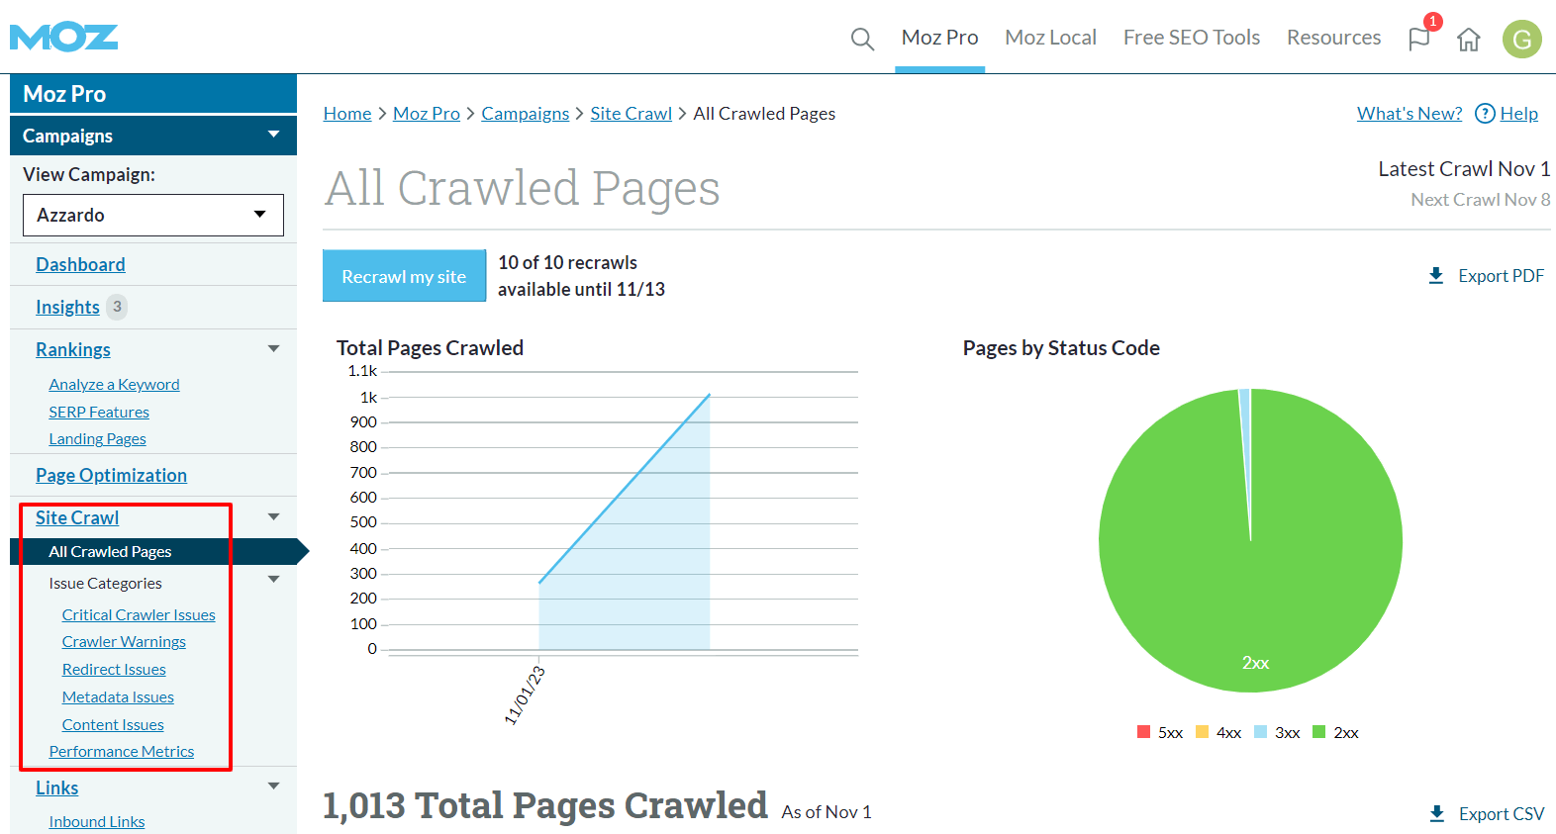Click the Help question mark icon
Screen dimensions: 1556x834
click(x=1485, y=114)
